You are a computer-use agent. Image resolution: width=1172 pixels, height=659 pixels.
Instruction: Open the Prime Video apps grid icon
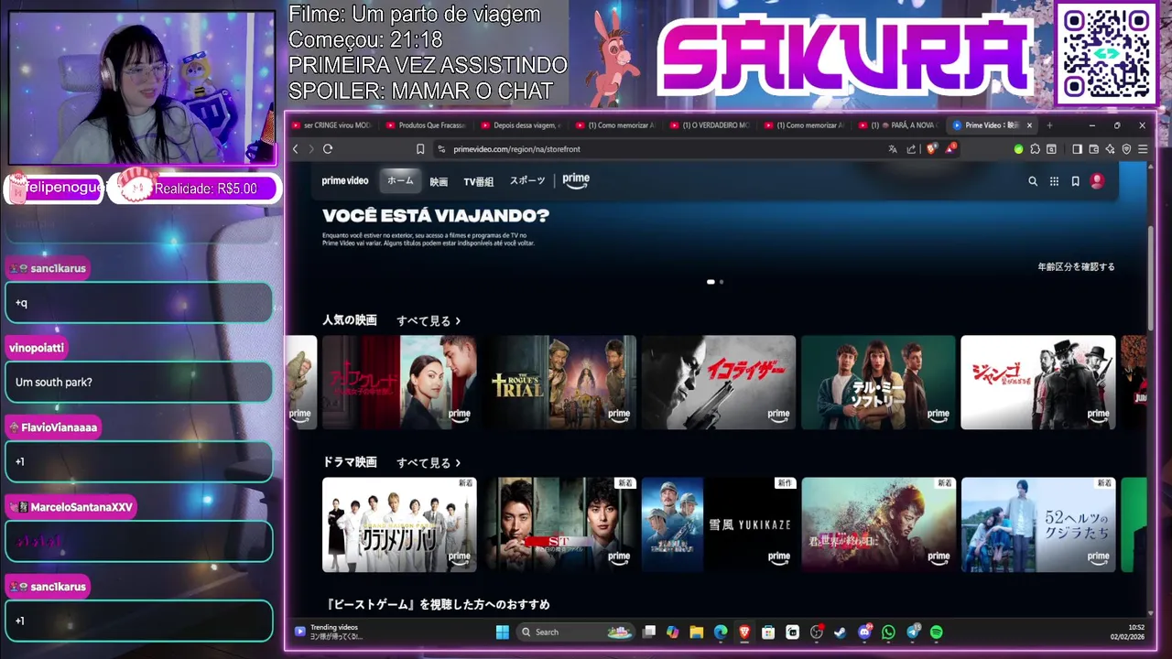click(x=1054, y=181)
